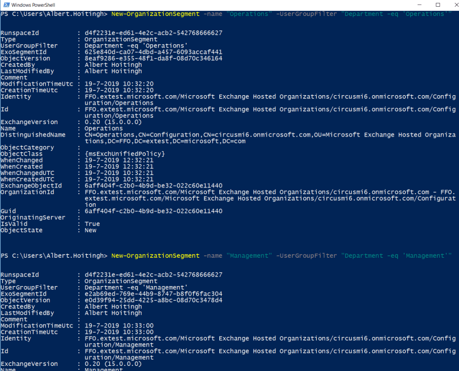Click the ObjectState value New
This screenshot has height=371, width=459.
click(91, 230)
